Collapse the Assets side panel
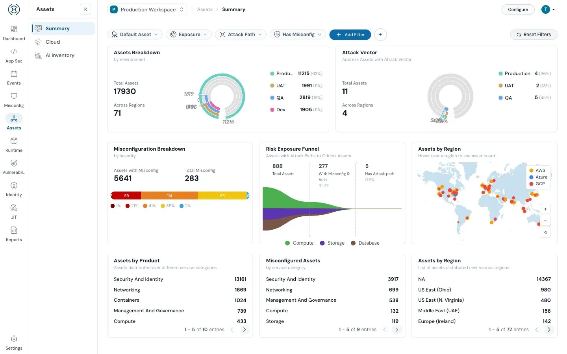 click(x=85, y=9)
